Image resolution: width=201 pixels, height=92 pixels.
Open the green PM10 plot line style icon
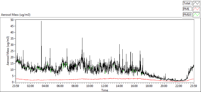[x=196, y=15]
